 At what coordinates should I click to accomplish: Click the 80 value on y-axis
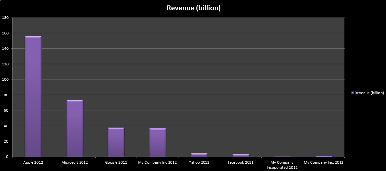(6, 95)
